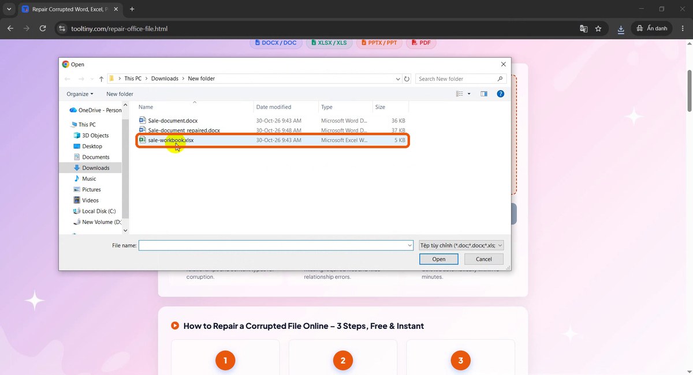Click the Cancel button in dialog

click(x=483, y=259)
